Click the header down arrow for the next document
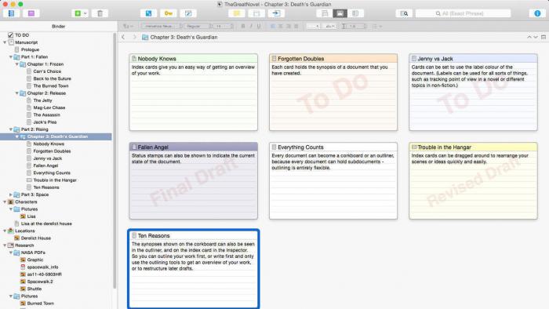This screenshot has width=549, height=309. (536, 37)
